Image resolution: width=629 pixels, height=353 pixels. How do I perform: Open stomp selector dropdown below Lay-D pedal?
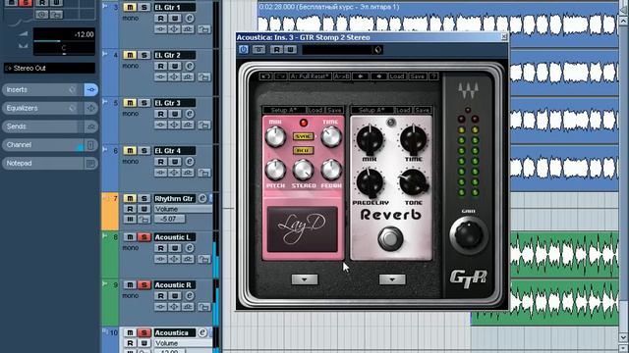point(305,279)
